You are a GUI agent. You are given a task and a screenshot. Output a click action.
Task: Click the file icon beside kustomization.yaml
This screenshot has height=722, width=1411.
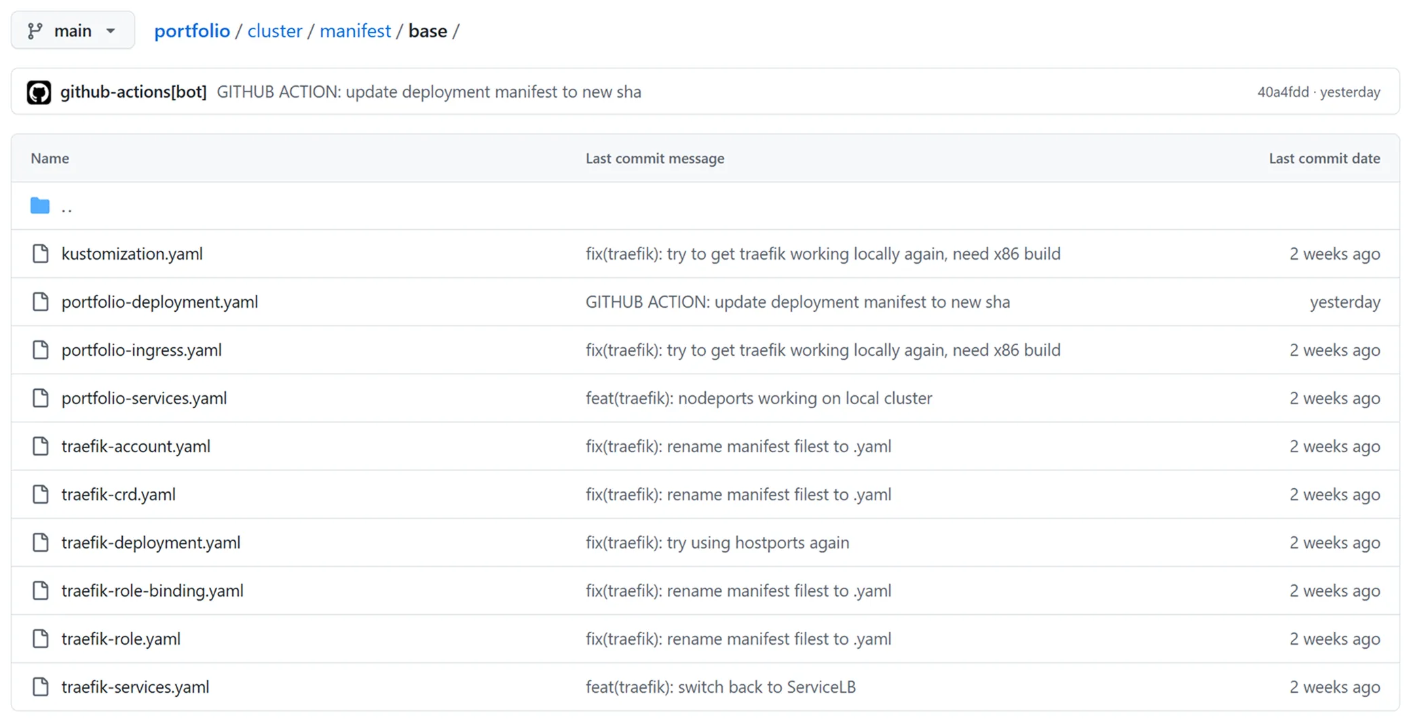(x=40, y=254)
